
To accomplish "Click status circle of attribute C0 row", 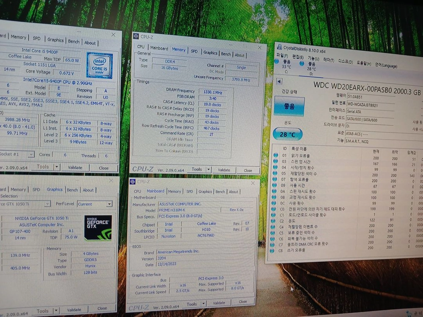I will 274,209.
